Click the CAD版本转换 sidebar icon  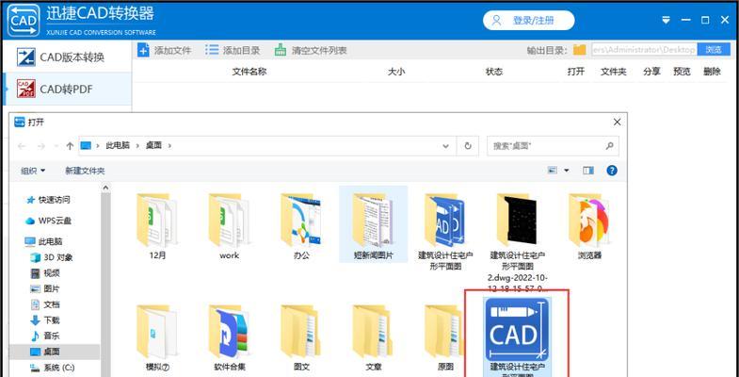click(26, 57)
